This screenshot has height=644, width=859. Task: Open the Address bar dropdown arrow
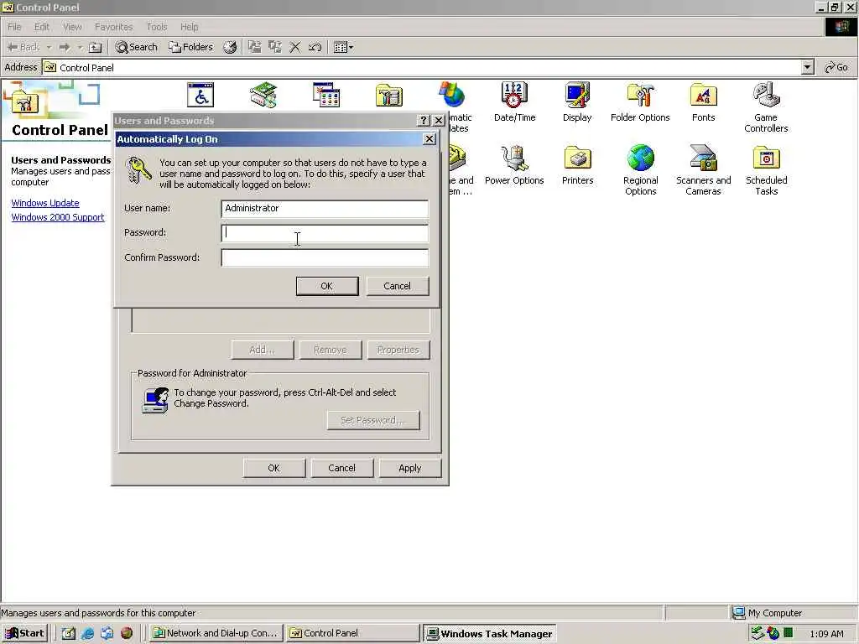(x=807, y=67)
